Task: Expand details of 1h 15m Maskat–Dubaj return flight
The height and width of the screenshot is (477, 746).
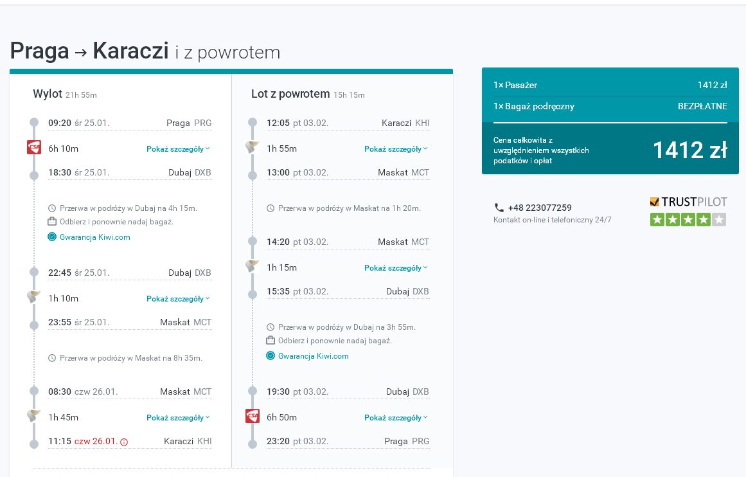Action: (396, 268)
